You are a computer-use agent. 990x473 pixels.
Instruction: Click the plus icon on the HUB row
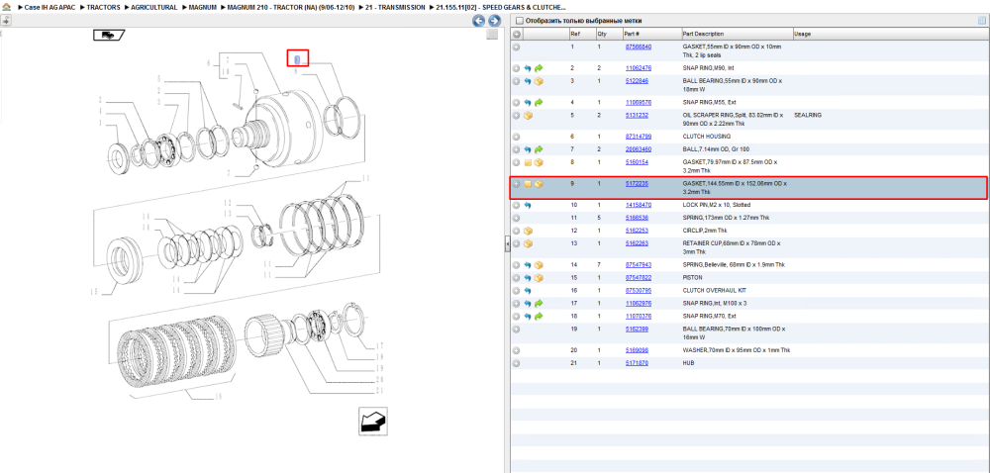tap(517, 363)
